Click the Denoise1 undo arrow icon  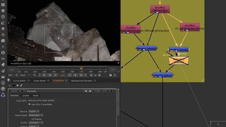94,91
